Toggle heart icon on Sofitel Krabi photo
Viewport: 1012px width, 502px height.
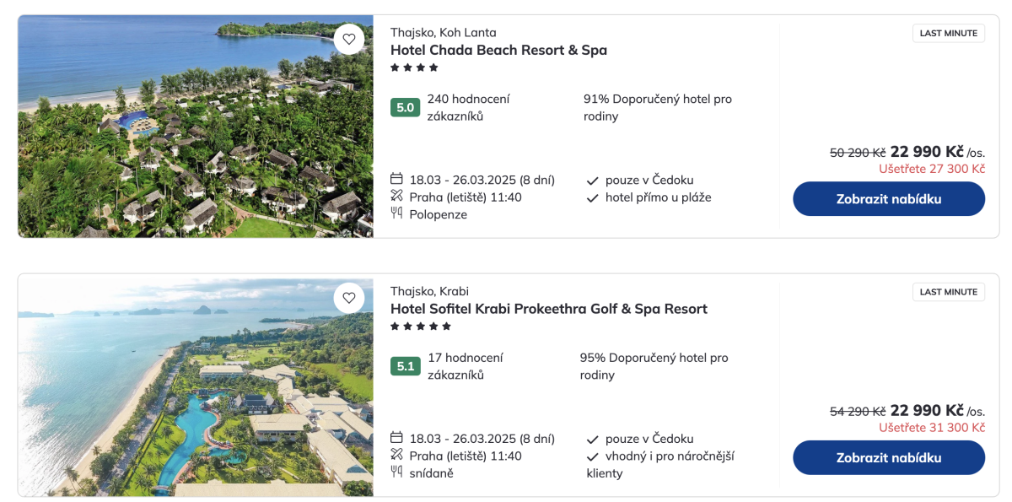[348, 298]
